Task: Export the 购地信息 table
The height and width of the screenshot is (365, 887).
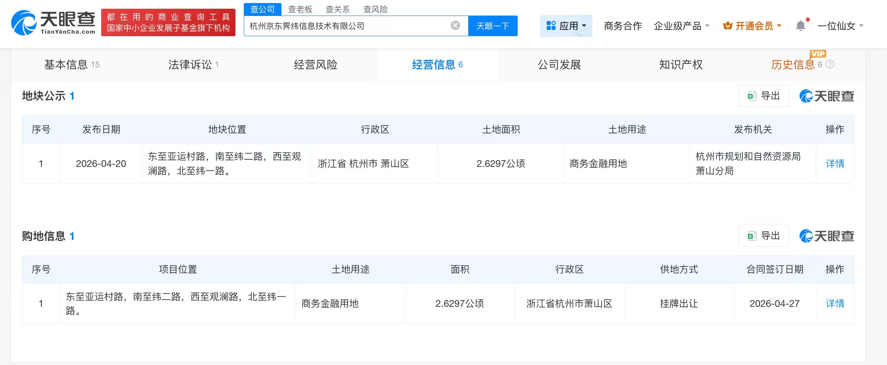Action: tap(764, 236)
